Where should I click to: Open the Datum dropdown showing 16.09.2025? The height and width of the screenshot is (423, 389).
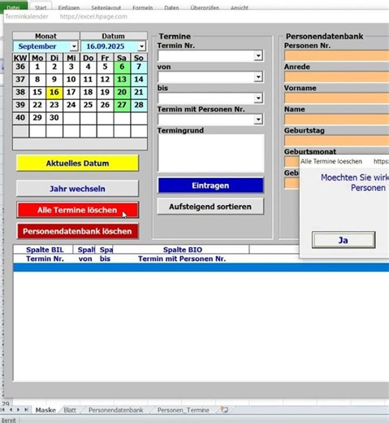click(x=141, y=46)
